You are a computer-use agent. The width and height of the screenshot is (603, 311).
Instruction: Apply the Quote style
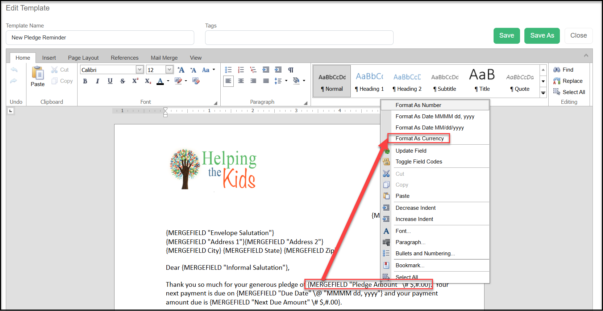[x=520, y=81]
